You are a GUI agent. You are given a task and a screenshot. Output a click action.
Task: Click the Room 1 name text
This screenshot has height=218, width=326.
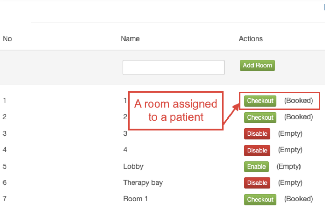[135, 199]
